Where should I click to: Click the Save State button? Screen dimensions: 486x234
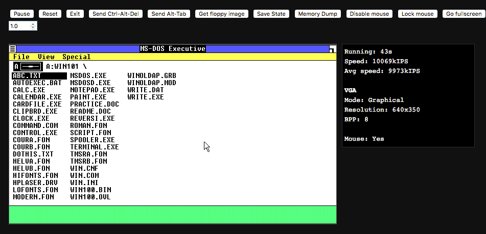[x=271, y=14]
